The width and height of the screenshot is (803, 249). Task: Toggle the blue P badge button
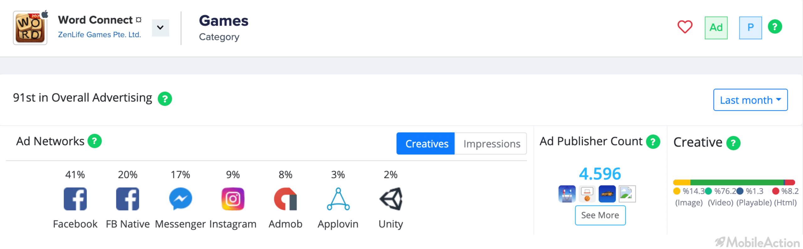click(751, 28)
